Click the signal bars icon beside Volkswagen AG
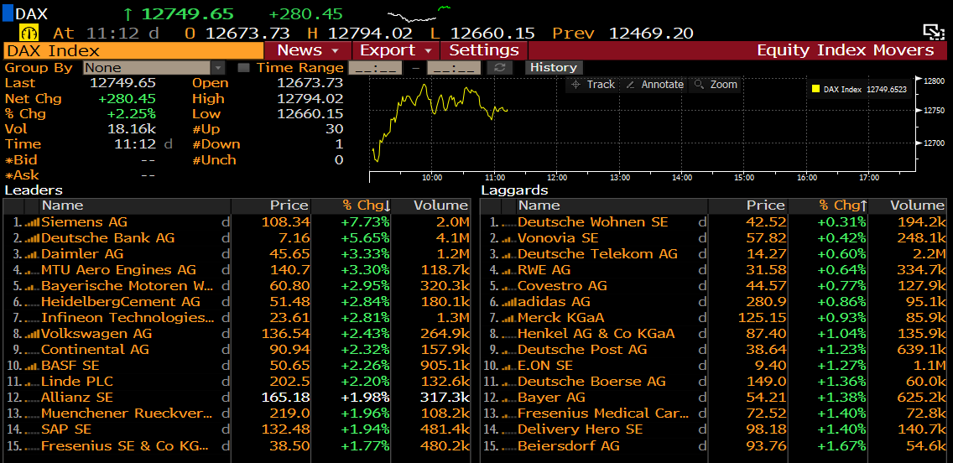The height and width of the screenshot is (463, 953). click(x=32, y=334)
